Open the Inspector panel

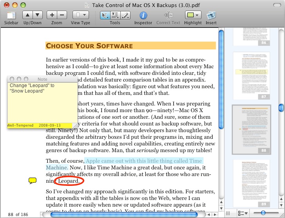click(143, 15)
